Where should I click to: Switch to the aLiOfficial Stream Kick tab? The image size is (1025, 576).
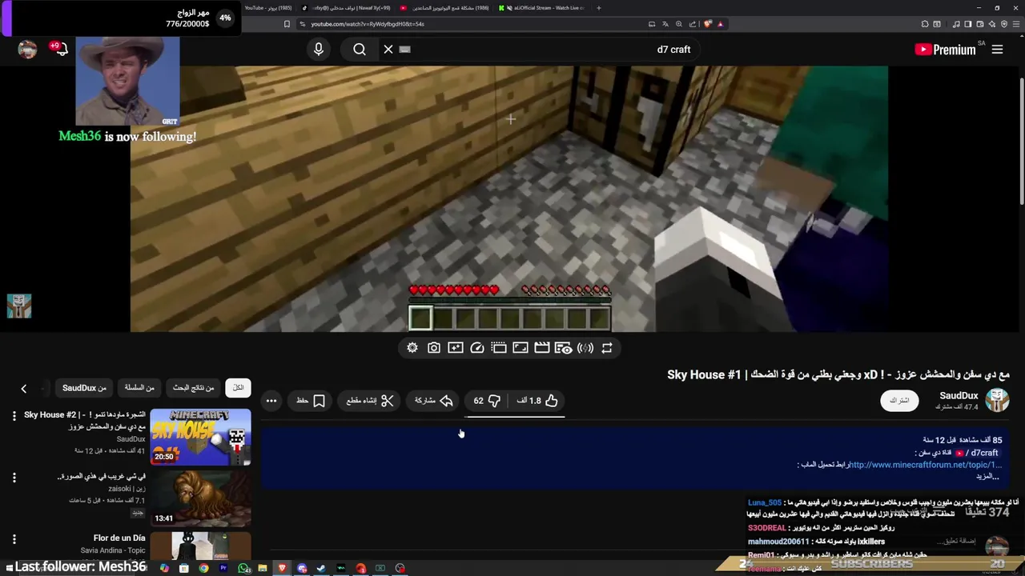point(543,8)
